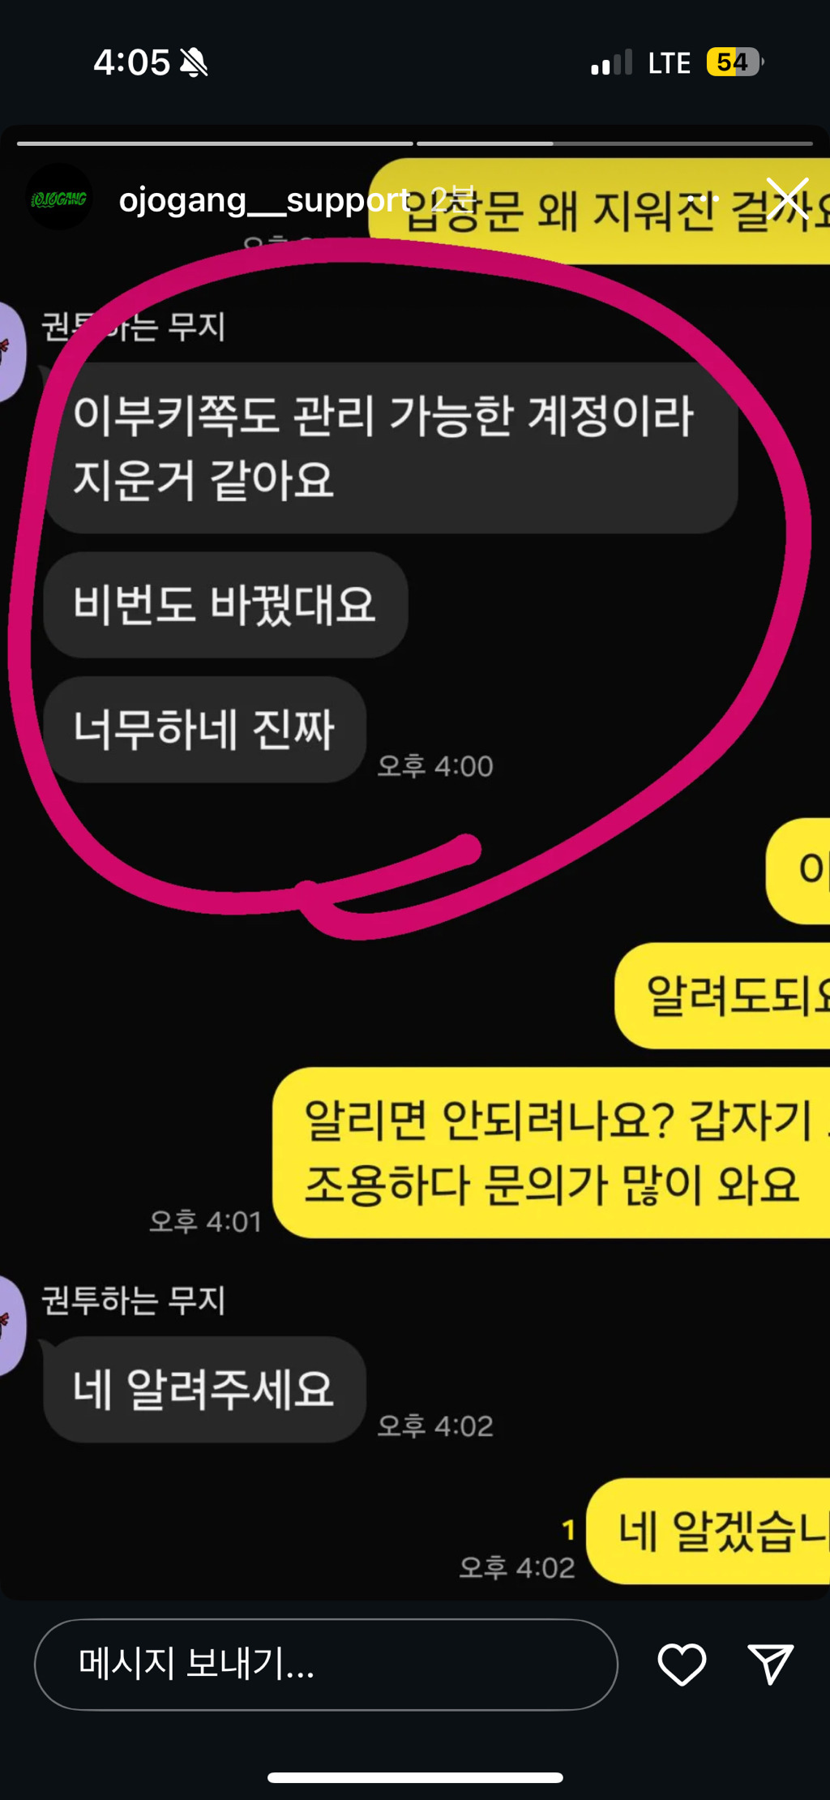Viewport: 830px width, 1800px height.
Task: Tap the battery indicator showing 54
Action: 735,62
